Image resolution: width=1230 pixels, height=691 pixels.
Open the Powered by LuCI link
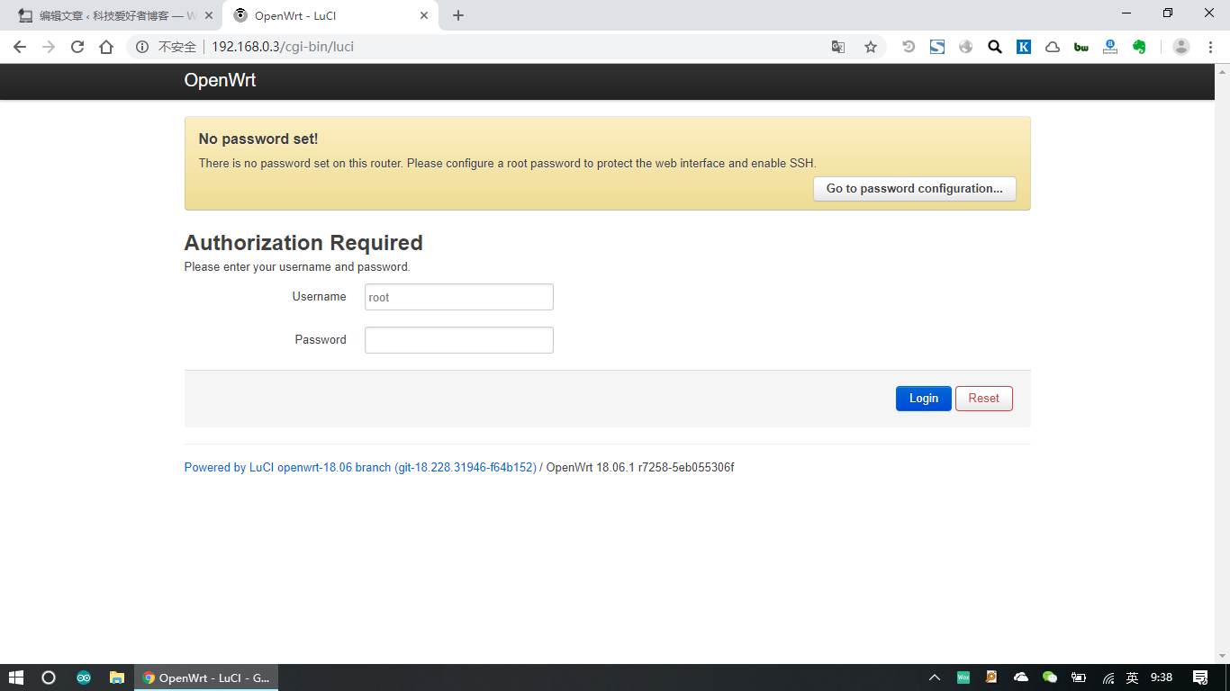[360, 468]
